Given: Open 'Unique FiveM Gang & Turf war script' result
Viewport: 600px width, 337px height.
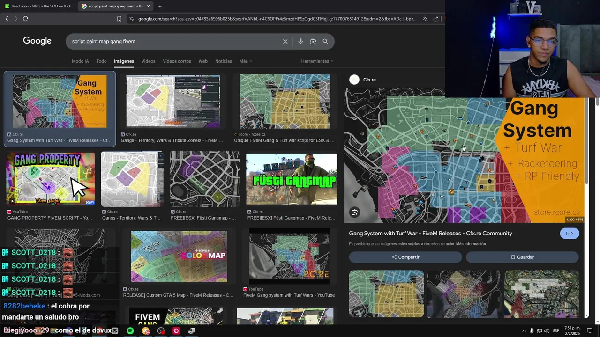Looking at the screenshot, I should tap(285, 102).
